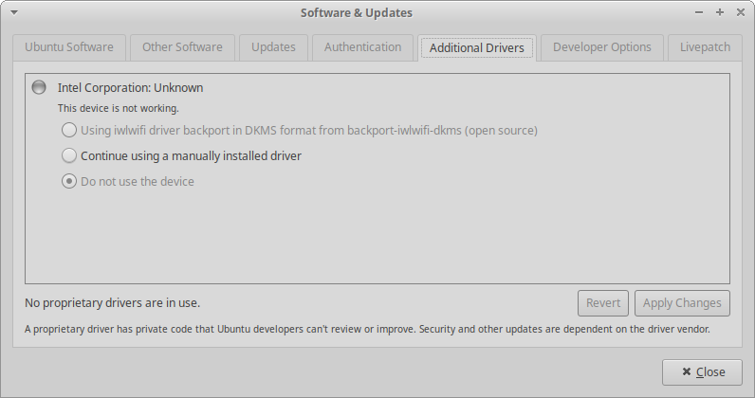The image size is (755, 398).
Task: Click 'No proprietary drivers are in use.' status
Action: [112, 302]
